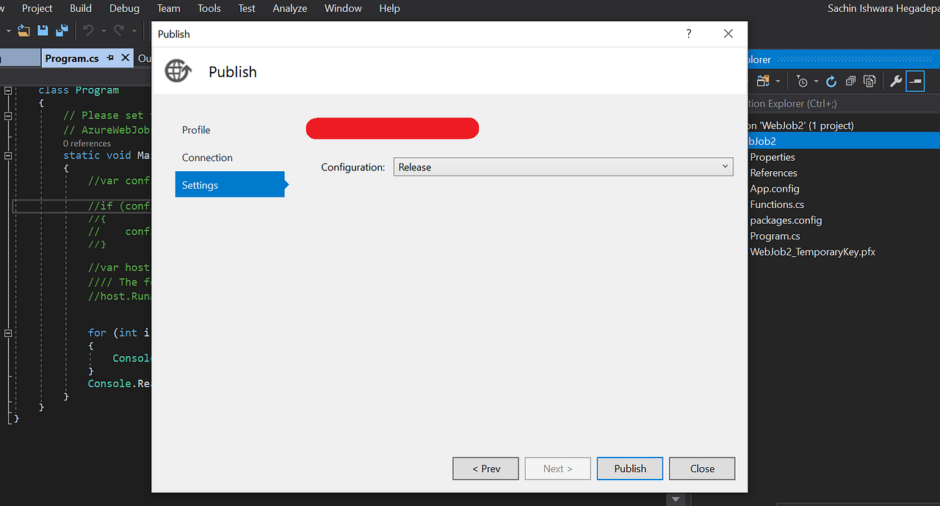This screenshot has height=506, width=940.
Task: Open the Configuration Release dropdown
Action: pyautogui.click(x=563, y=167)
